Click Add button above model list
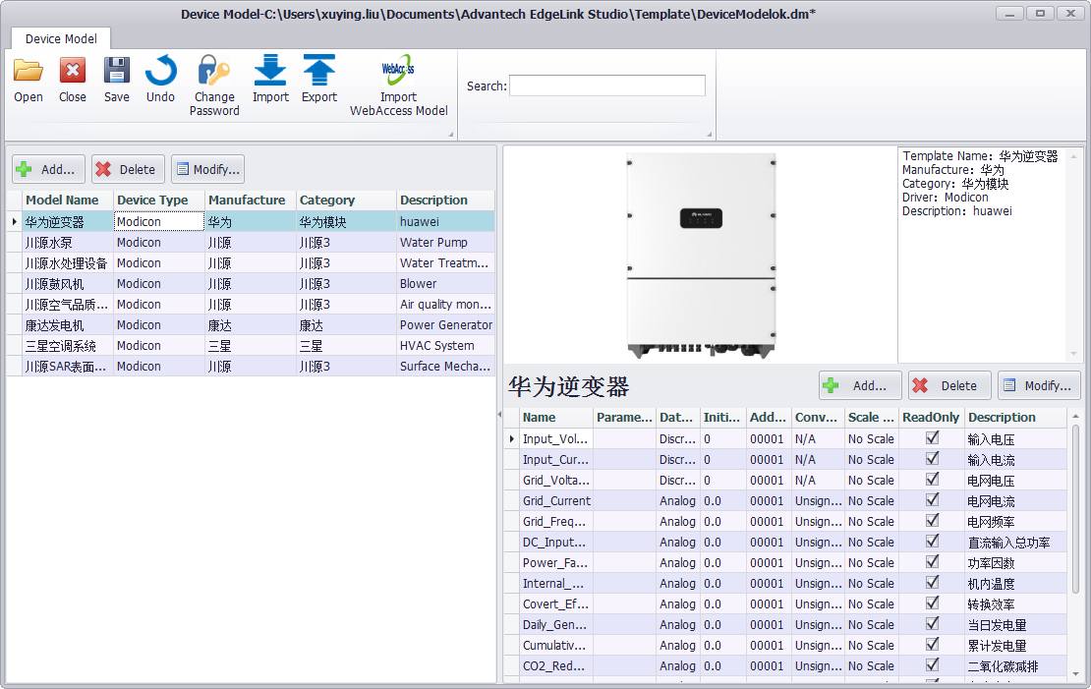This screenshot has height=689, width=1091. [48, 169]
